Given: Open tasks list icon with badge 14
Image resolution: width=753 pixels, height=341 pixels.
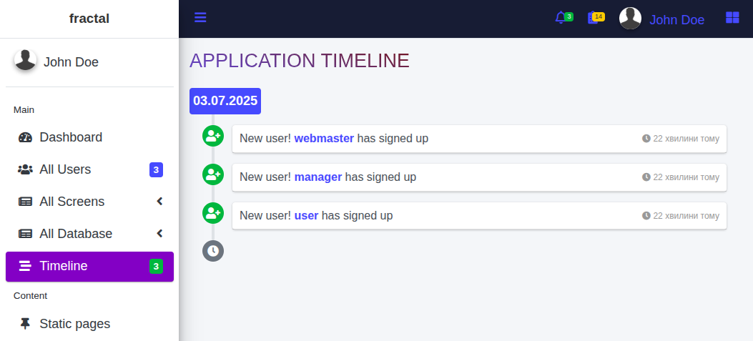Looking at the screenshot, I should pos(593,18).
